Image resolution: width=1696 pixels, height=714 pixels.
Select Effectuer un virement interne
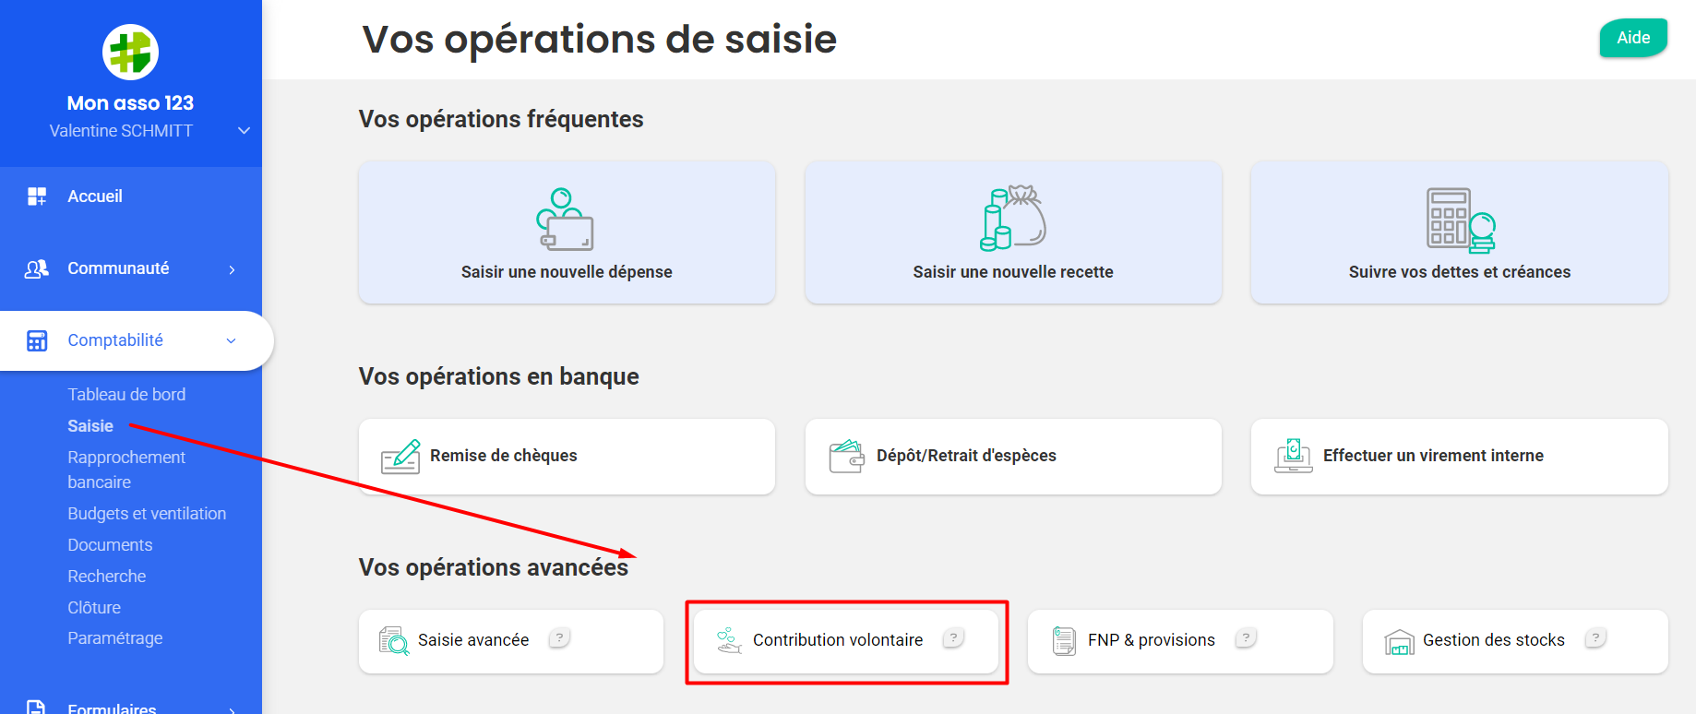tap(1459, 457)
